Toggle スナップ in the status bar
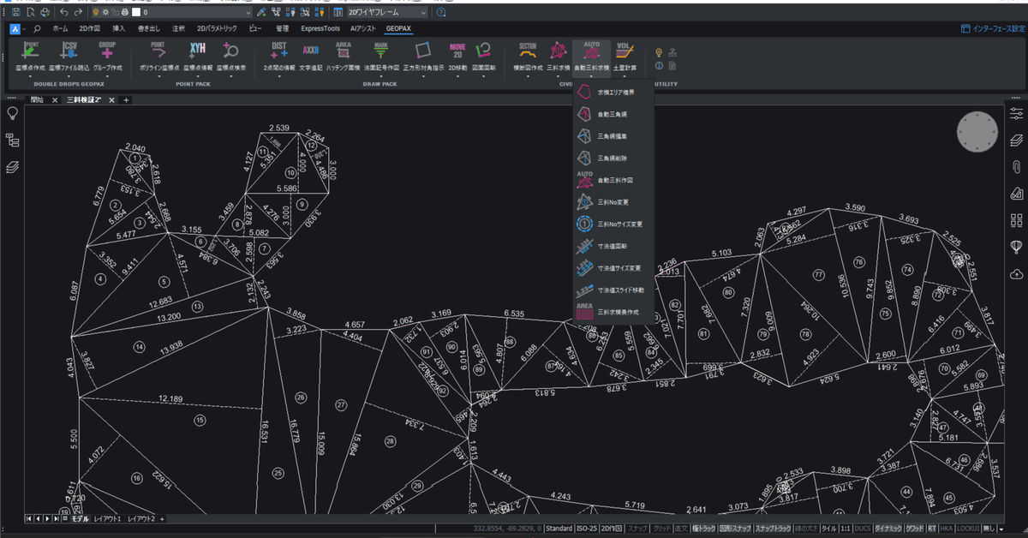This screenshot has width=1028, height=538. tap(637, 529)
